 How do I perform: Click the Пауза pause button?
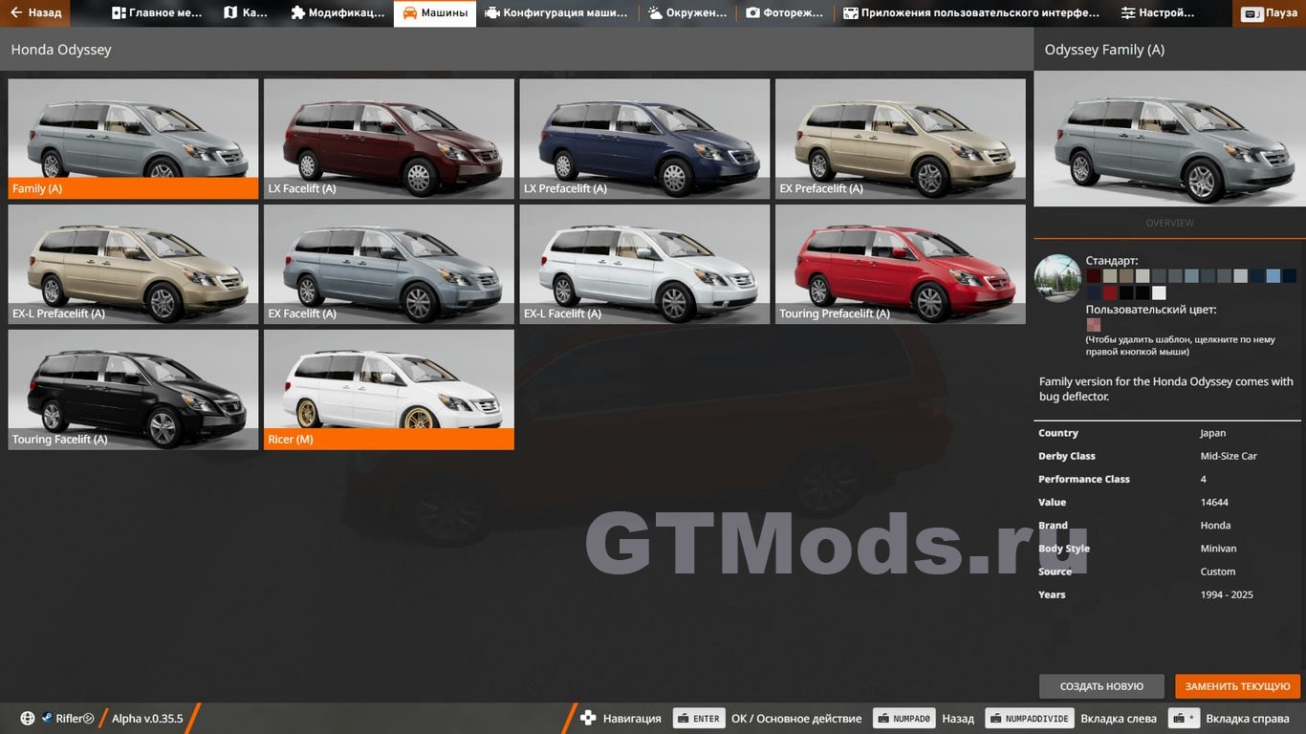tap(1270, 13)
